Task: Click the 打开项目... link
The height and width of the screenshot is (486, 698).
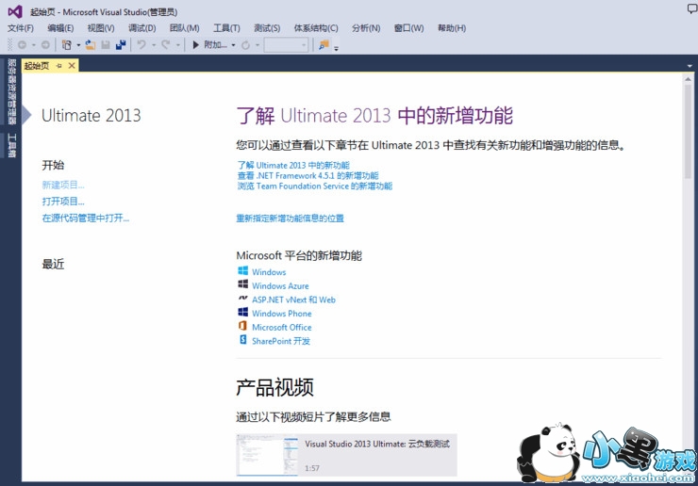Action: pos(63,201)
